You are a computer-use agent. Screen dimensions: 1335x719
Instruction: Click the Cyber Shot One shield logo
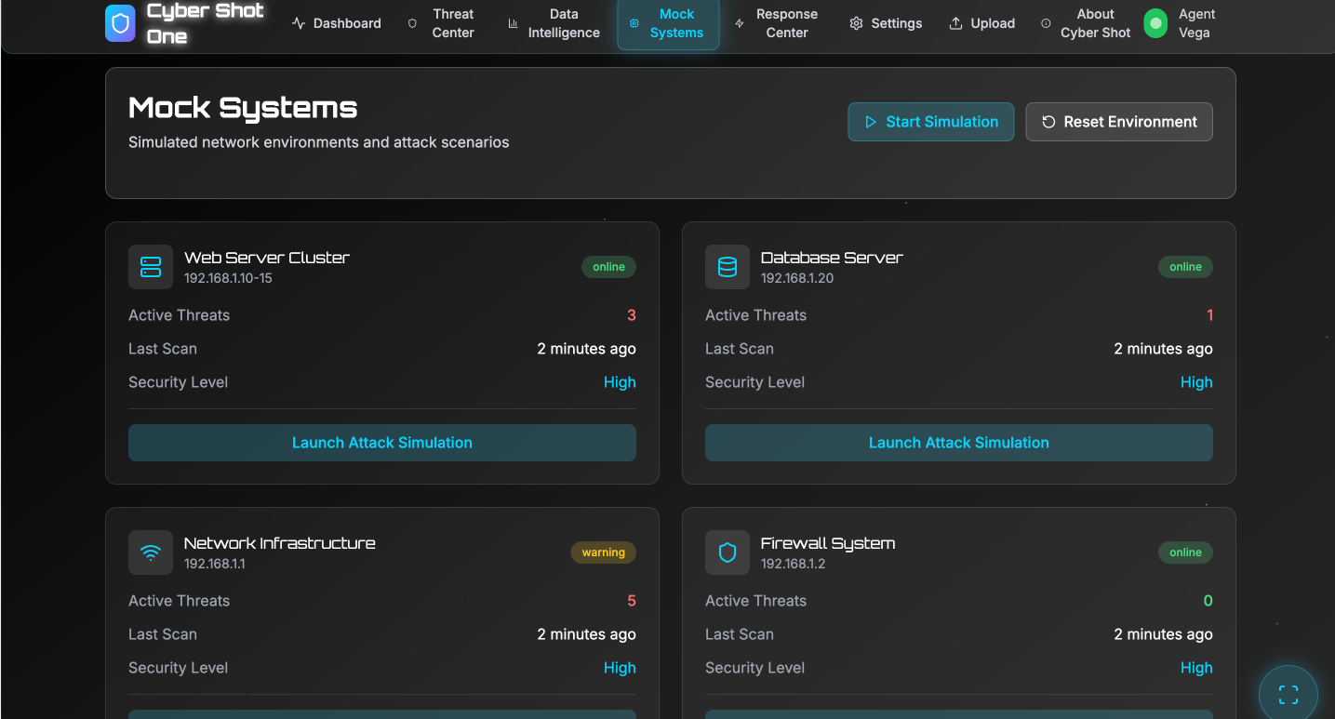(120, 23)
